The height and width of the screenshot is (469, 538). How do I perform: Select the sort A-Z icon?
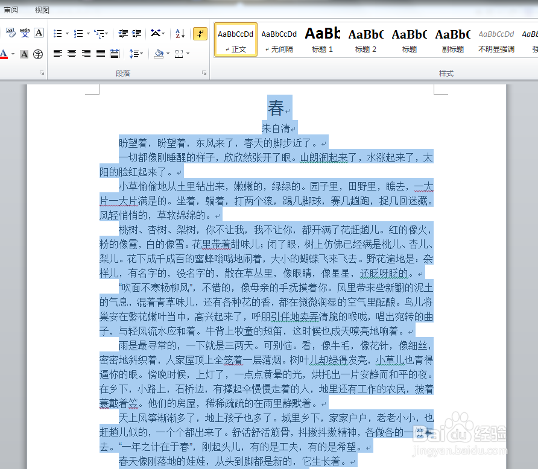point(179,33)
